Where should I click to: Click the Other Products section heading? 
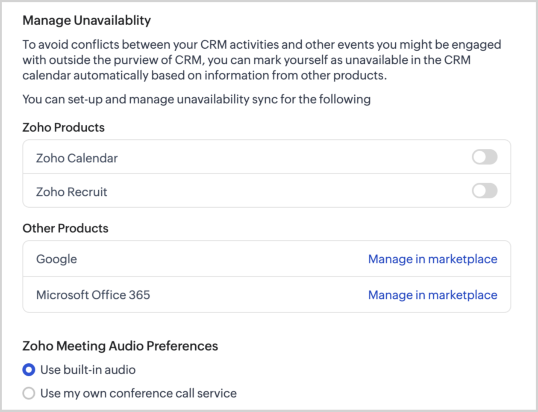65,228
